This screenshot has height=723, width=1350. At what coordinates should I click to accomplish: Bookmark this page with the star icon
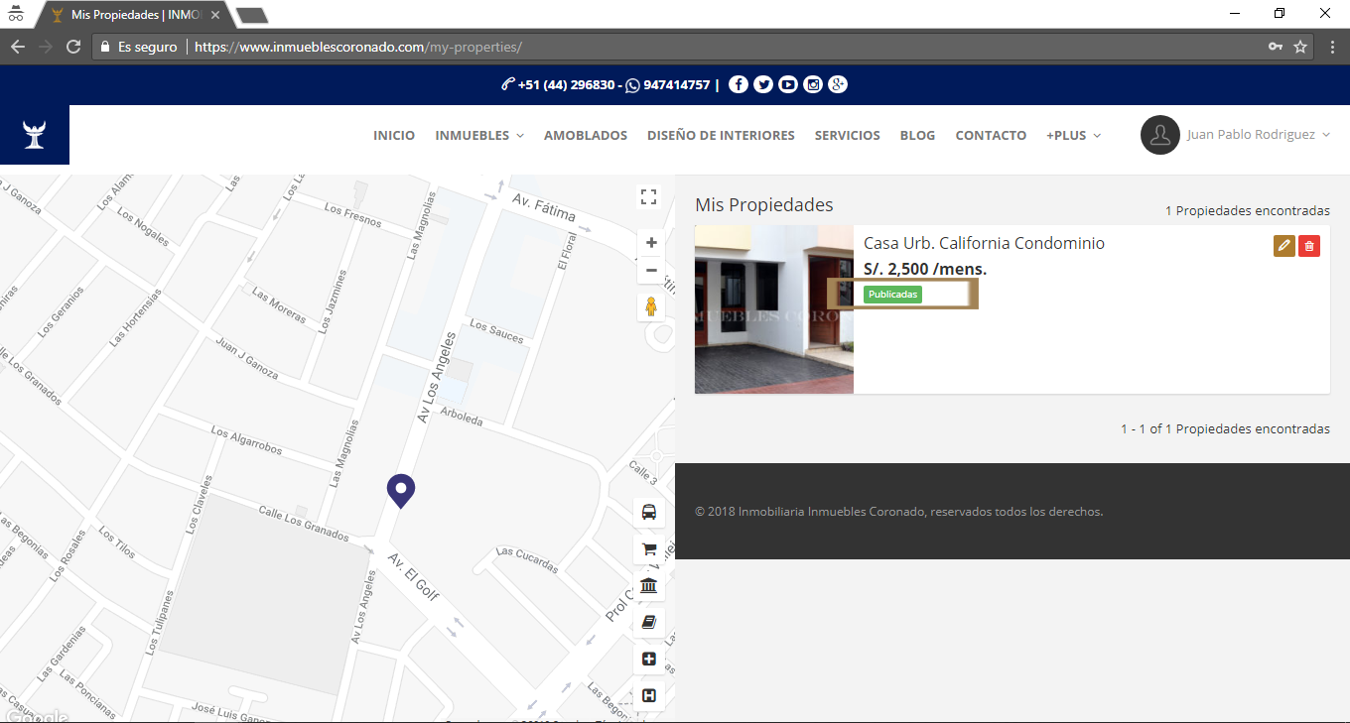(x=1300, y=47)
